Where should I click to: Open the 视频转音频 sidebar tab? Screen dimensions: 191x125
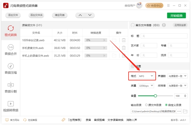coord(11,106)
